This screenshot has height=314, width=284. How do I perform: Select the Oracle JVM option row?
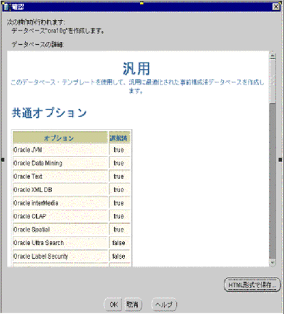point(72,150)
